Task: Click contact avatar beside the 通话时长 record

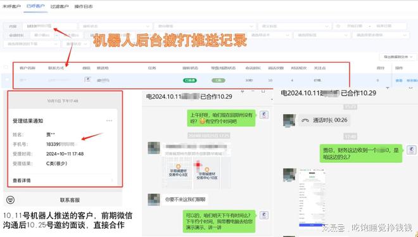Action: click(x=289, y=120)
